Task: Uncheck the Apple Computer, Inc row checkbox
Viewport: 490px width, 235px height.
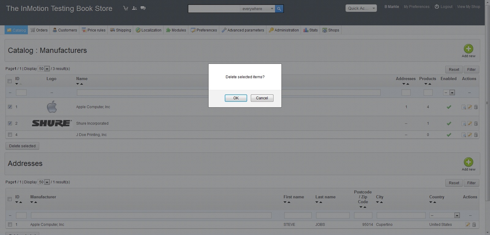Action: pos(10,107)
